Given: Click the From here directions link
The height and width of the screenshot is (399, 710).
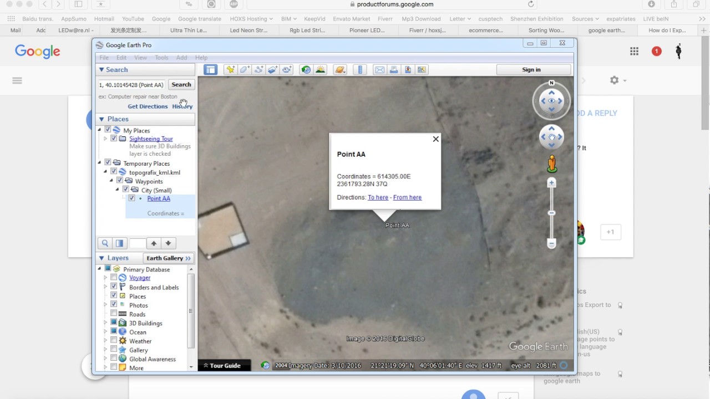Looking at the screenshot, I should (407, 197).
